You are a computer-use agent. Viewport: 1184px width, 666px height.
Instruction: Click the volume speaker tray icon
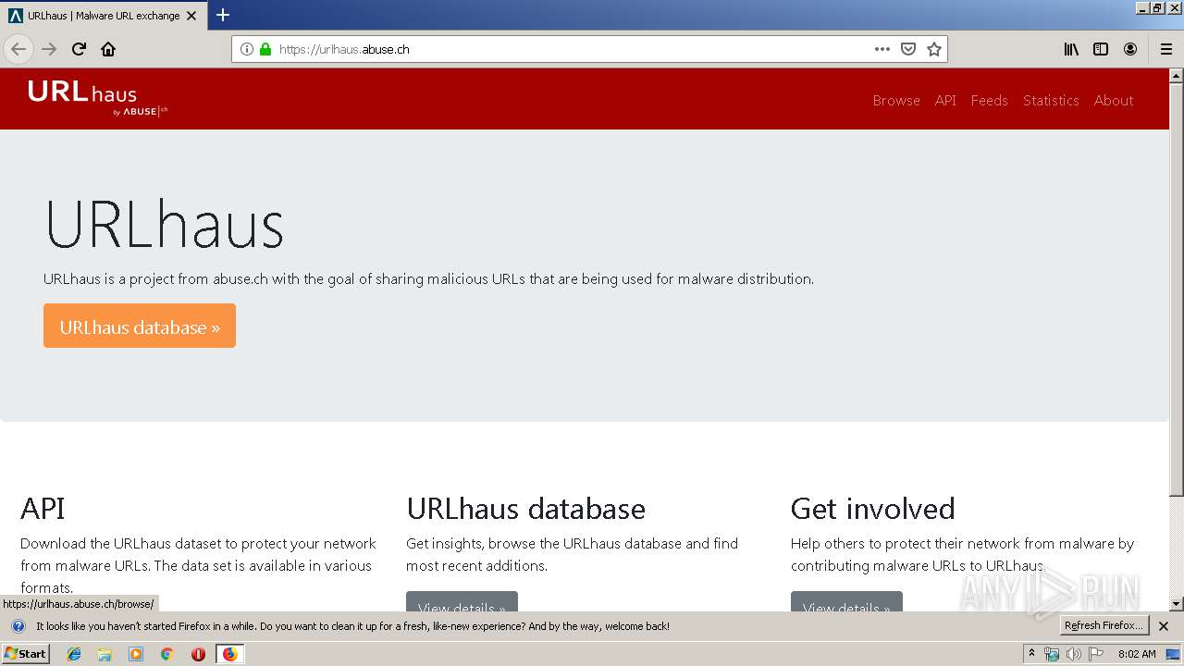(x=1073, y=654)
